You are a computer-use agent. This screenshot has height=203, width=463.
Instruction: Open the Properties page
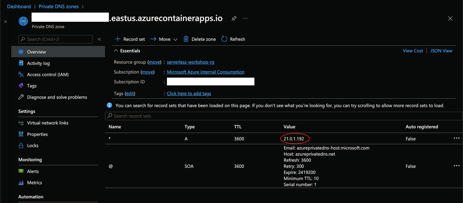37,134
